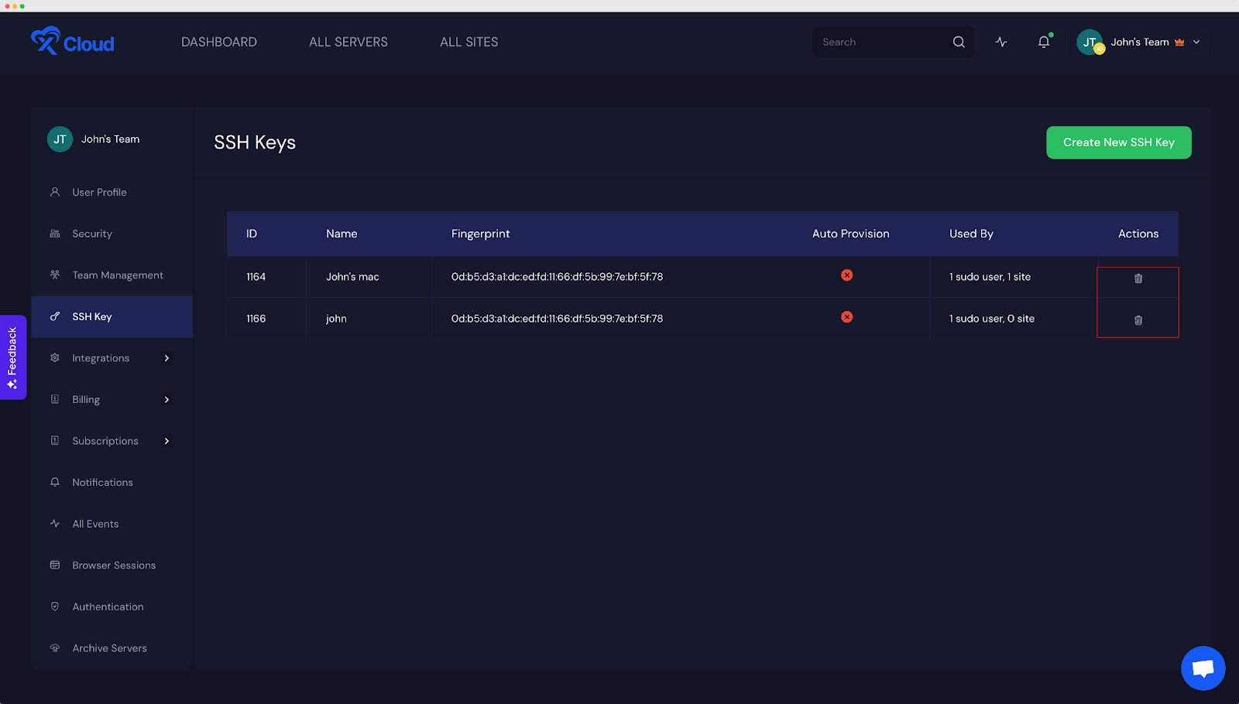
Task: Click the Create New SSH Key button
Action: pyautogui.click(x=1117, y=142)
